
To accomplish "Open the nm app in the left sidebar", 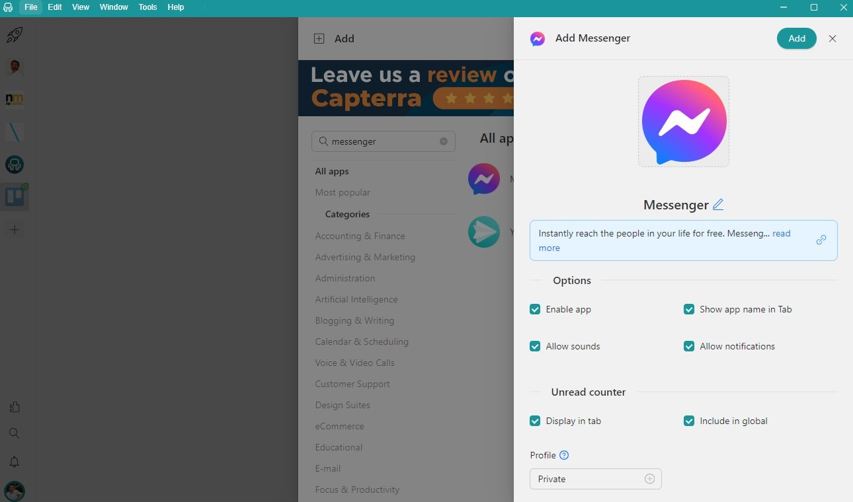I will (15, 98).
